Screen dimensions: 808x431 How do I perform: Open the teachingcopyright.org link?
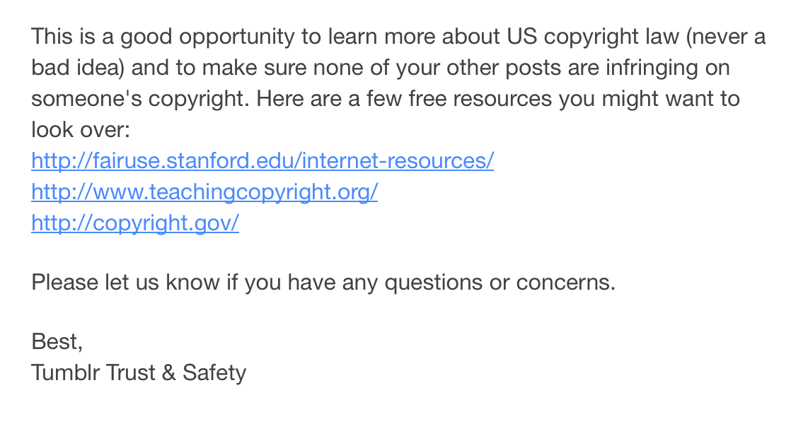point(204,192)
